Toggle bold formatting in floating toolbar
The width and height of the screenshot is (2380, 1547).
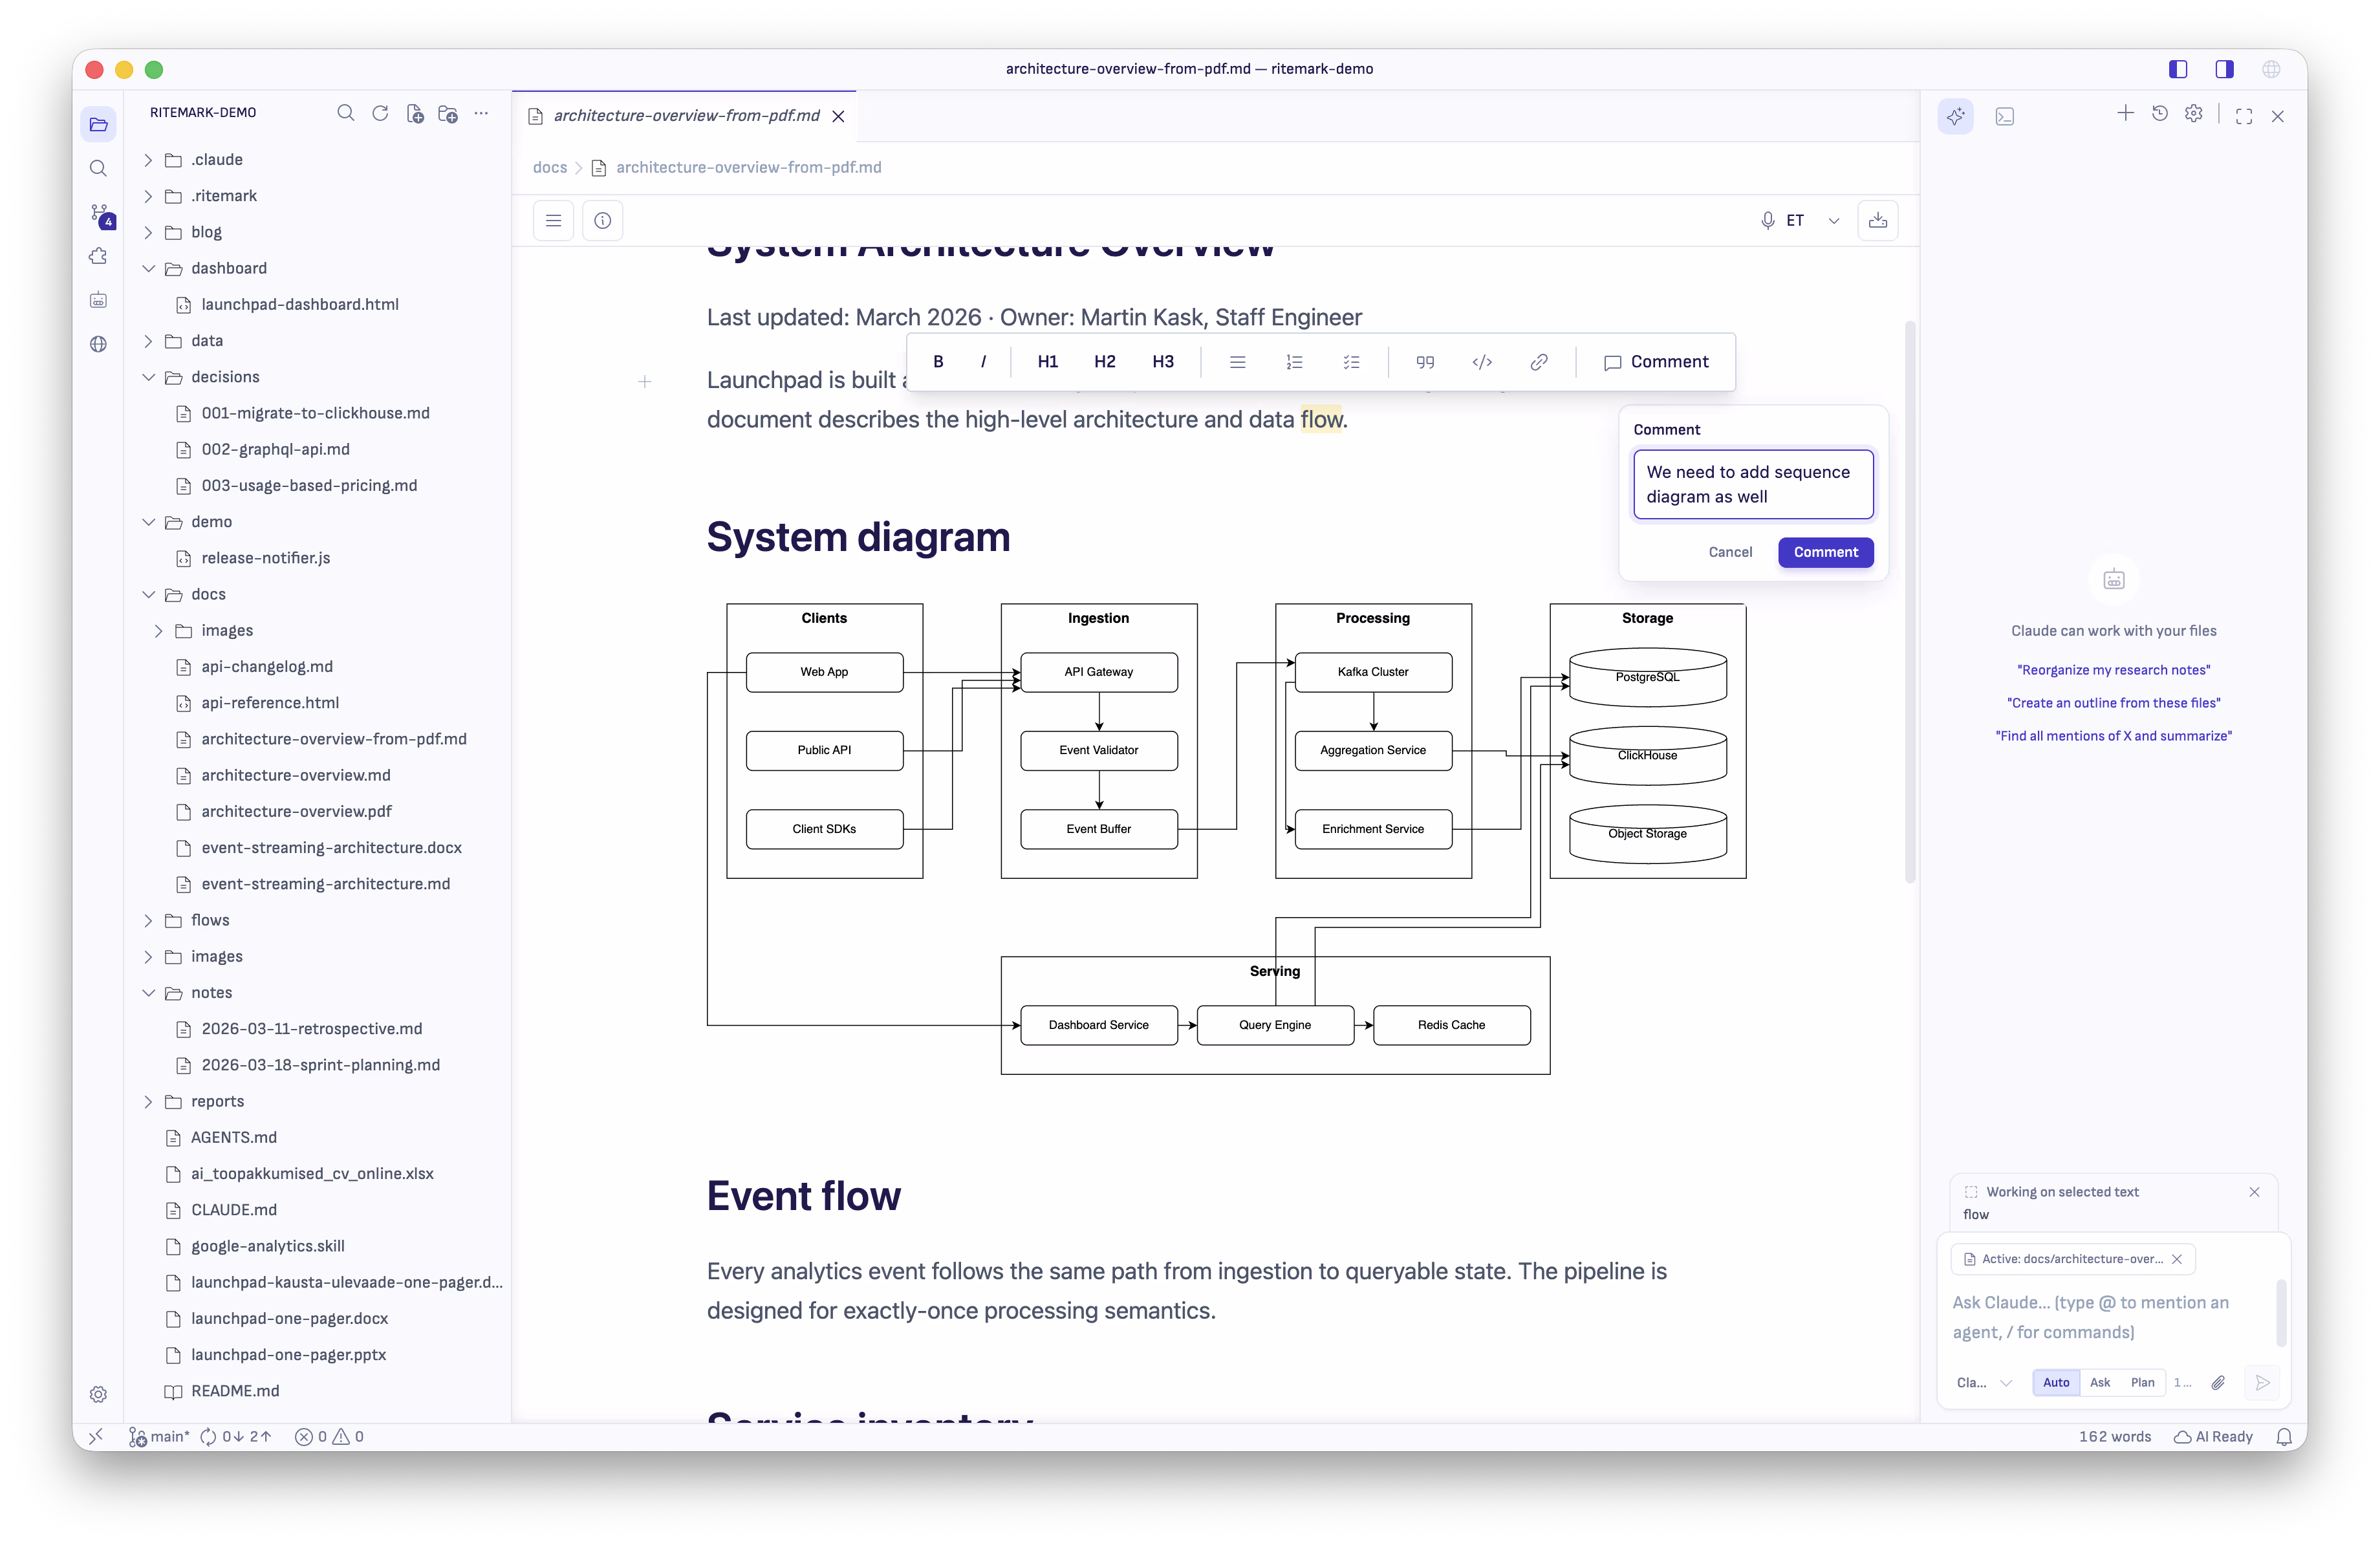coord(938,362)
